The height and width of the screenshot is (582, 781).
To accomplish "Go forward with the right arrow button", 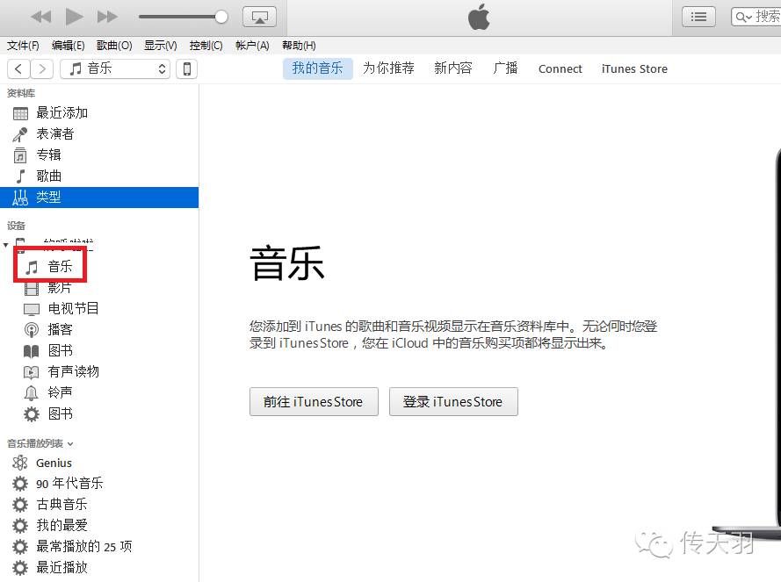I will (42, 68).
